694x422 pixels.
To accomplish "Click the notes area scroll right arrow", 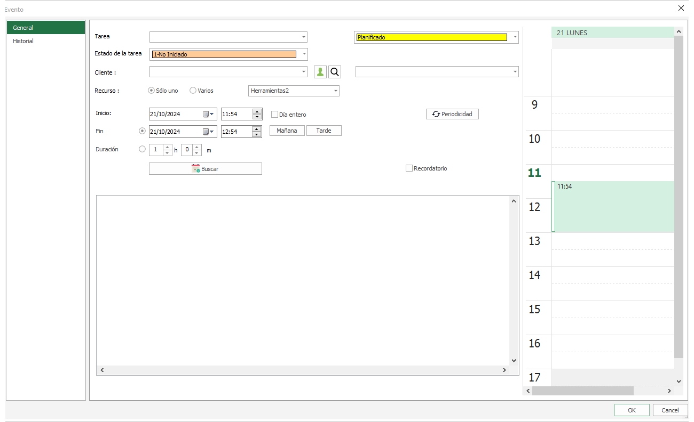I will tap(504, 370).
